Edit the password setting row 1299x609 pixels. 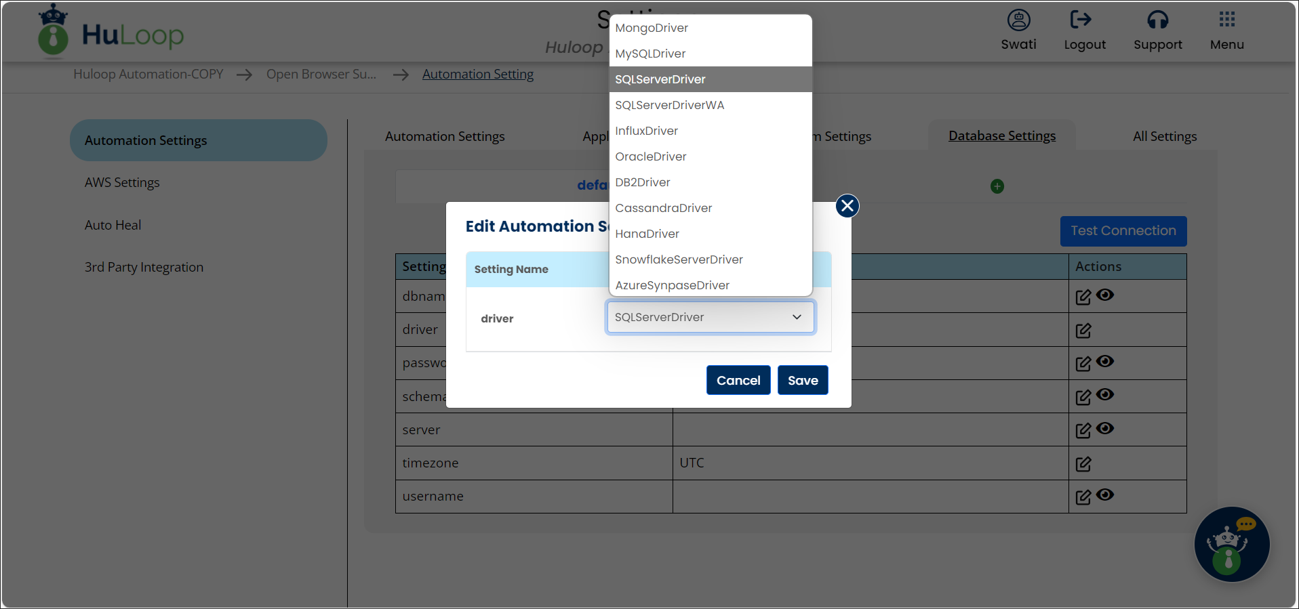pyautogui.click(x=1083, y=363)
